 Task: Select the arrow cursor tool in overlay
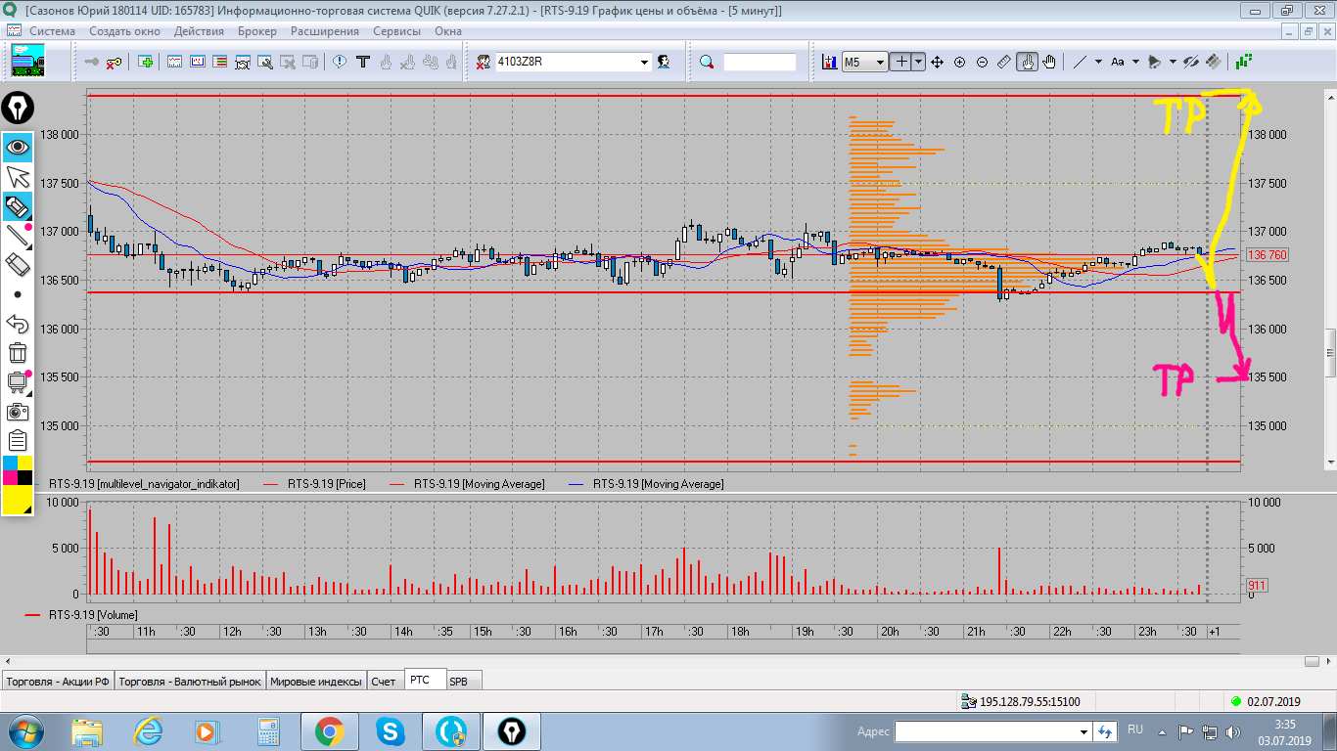(18, 177)
